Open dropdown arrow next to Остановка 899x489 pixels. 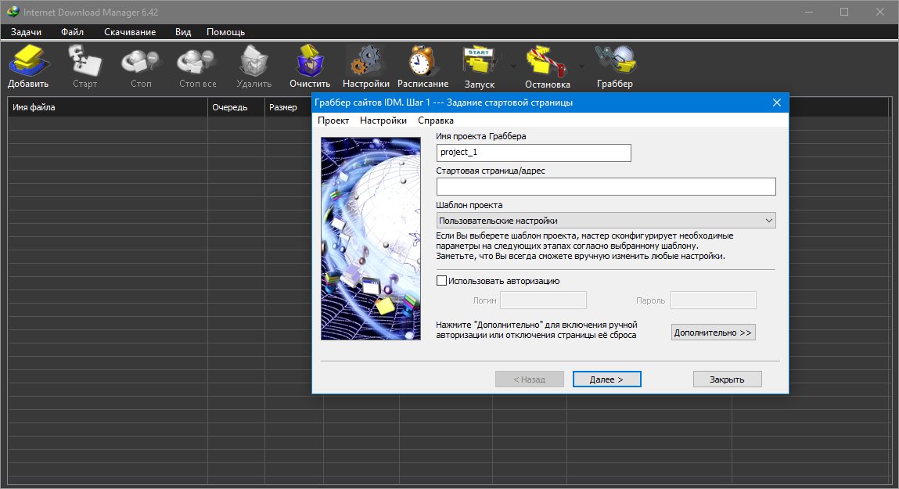[581, 67]
